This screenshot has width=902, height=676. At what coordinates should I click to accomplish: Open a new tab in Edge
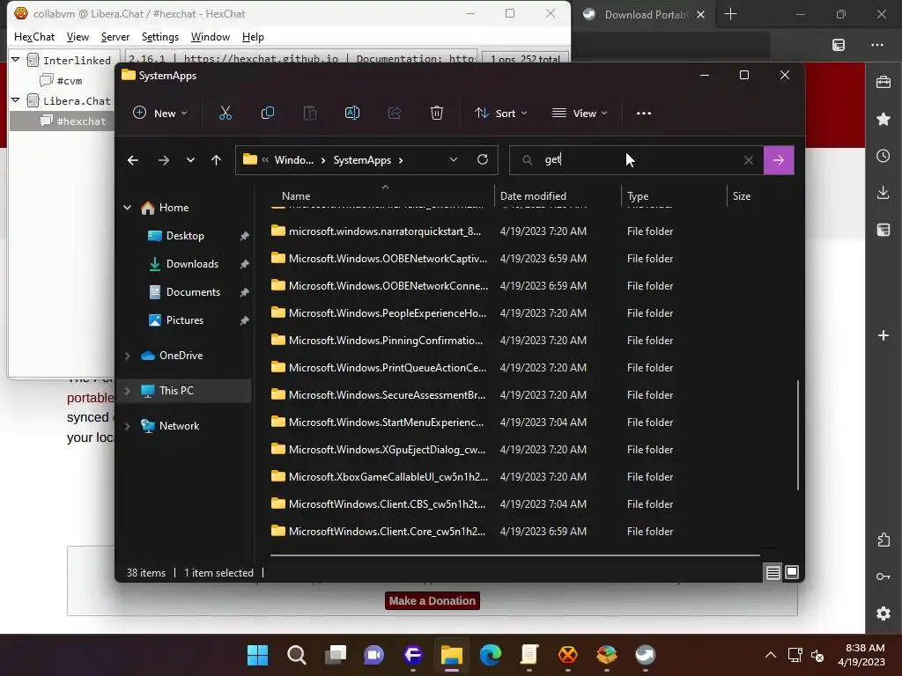[730, 14]
